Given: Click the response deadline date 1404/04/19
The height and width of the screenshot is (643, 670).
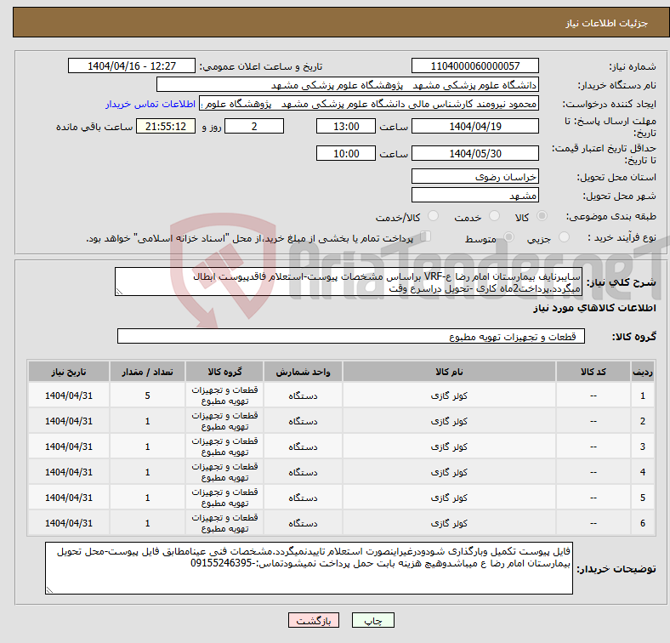Looking at the screenshot, I should [474, 126].
